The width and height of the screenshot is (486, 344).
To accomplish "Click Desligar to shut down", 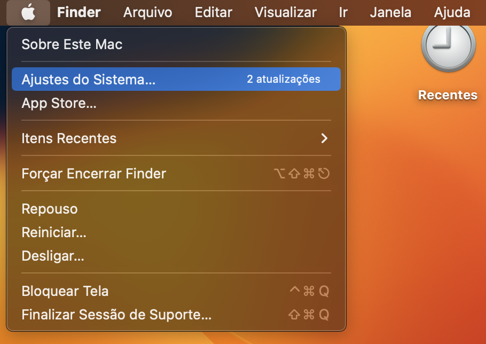I will tap(53, 256).
